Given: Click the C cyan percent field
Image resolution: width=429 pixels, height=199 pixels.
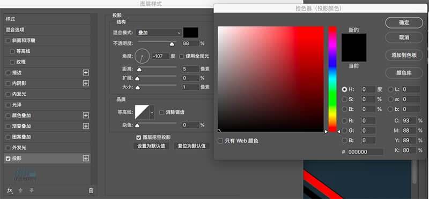Looking at the screenshot, I should tap(409, 120).
